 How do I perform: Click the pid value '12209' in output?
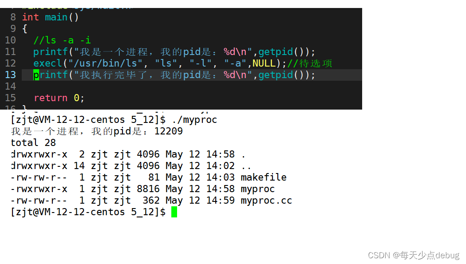tap(169, 131)
